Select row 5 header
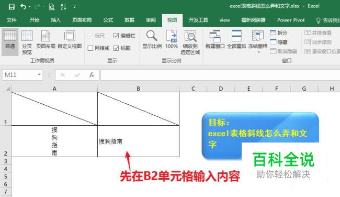This screenshot has height=197, width=340. pyautogui.click(x=6, y=177)
